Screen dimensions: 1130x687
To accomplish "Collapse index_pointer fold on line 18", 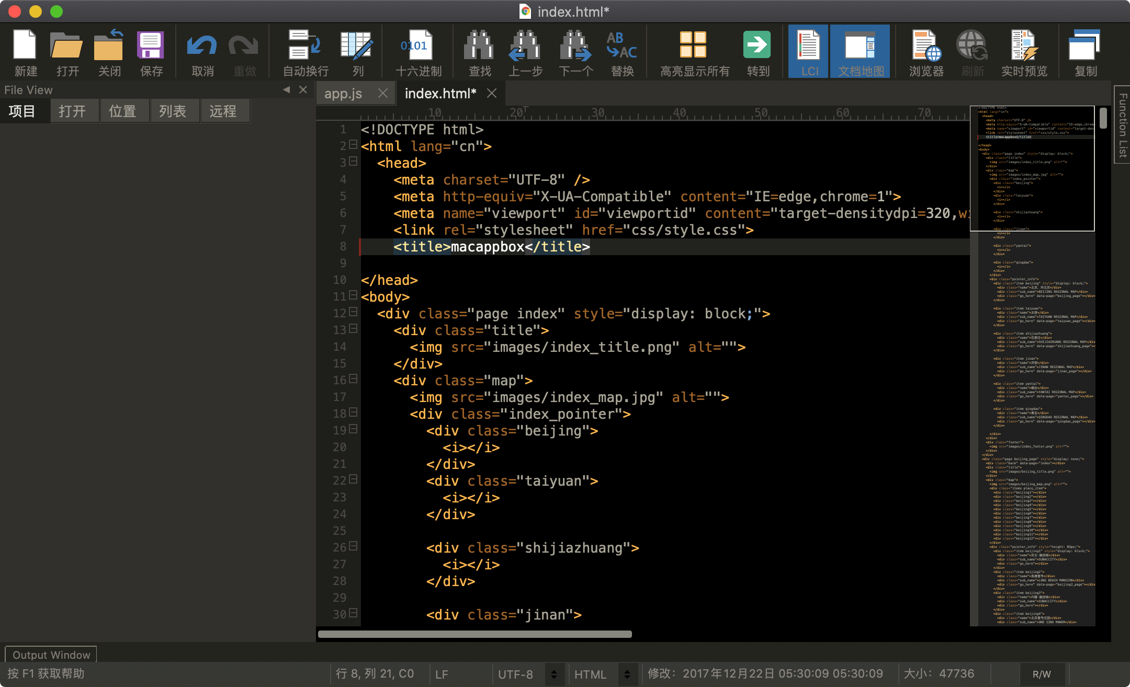I will click(x=353, y=413).
